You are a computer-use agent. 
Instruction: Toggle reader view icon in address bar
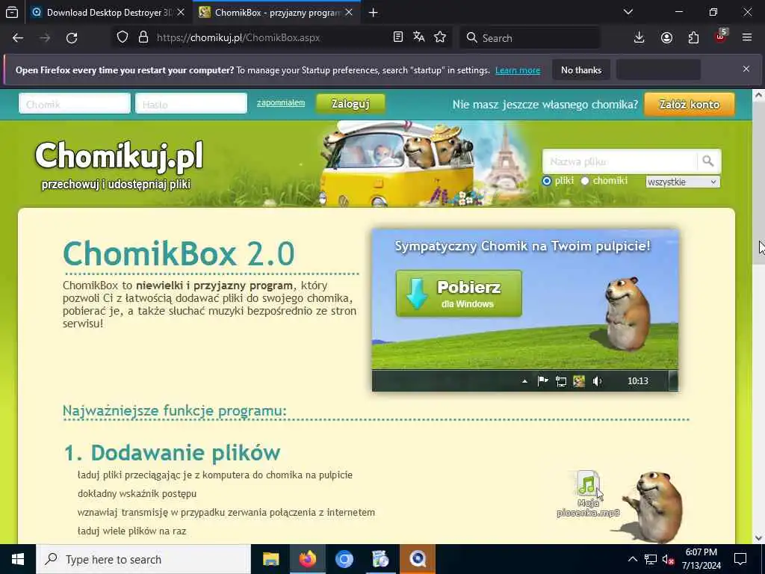point(398,37)
